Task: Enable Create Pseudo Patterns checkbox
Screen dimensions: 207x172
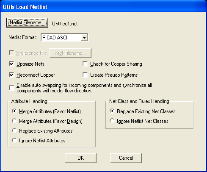Action: [85, 75]
